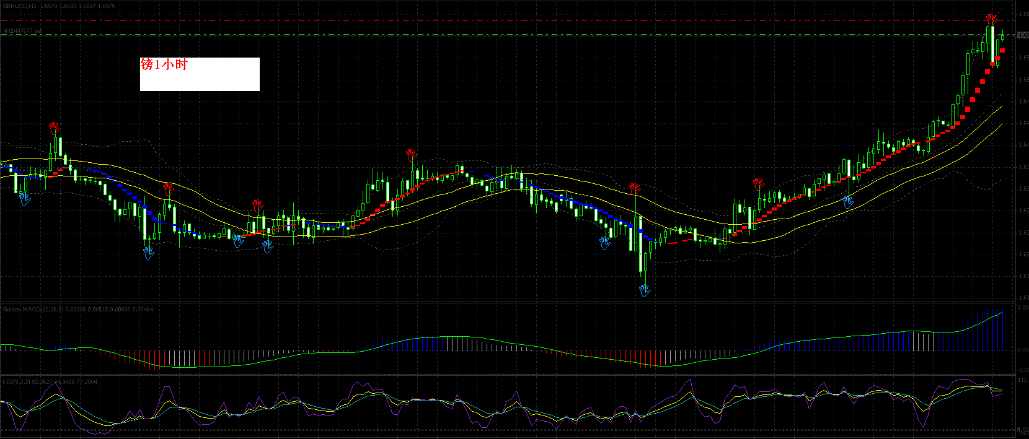Screen dimensions: 1029x439
Task: Click the red hand at the chart's highest peak
Action: pos(992,19)
